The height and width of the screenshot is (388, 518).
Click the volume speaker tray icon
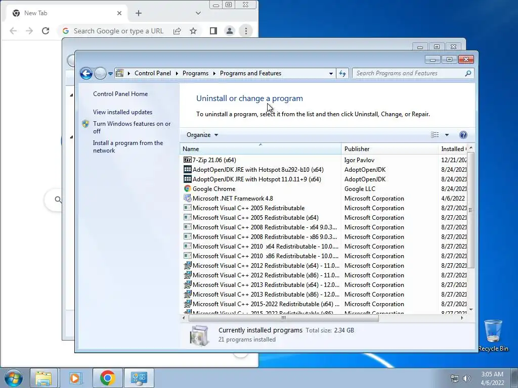click(x=467, y=378)
